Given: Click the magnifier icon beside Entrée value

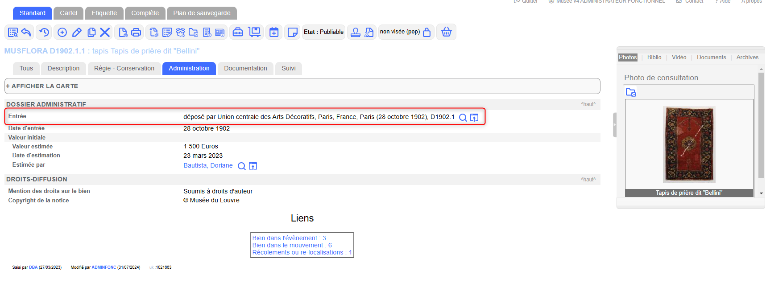Looking at the screenshot, I should (x=463, y=118).
